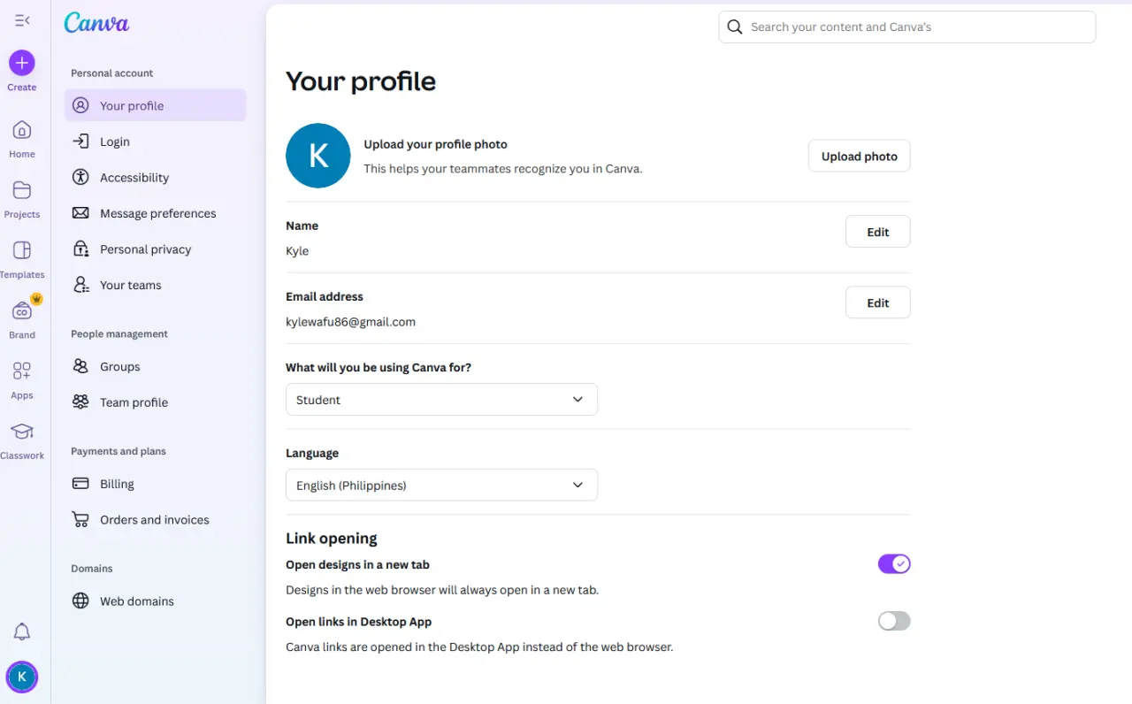Open the Classwork graduation cap icon

coord(22,432)
